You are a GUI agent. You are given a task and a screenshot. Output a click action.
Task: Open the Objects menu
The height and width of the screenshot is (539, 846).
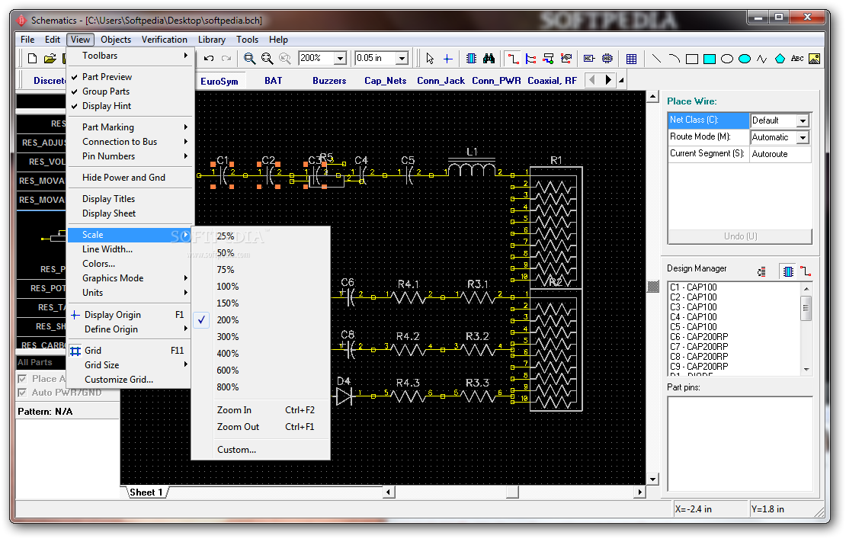pyautogui.click(x=115, y=40)
